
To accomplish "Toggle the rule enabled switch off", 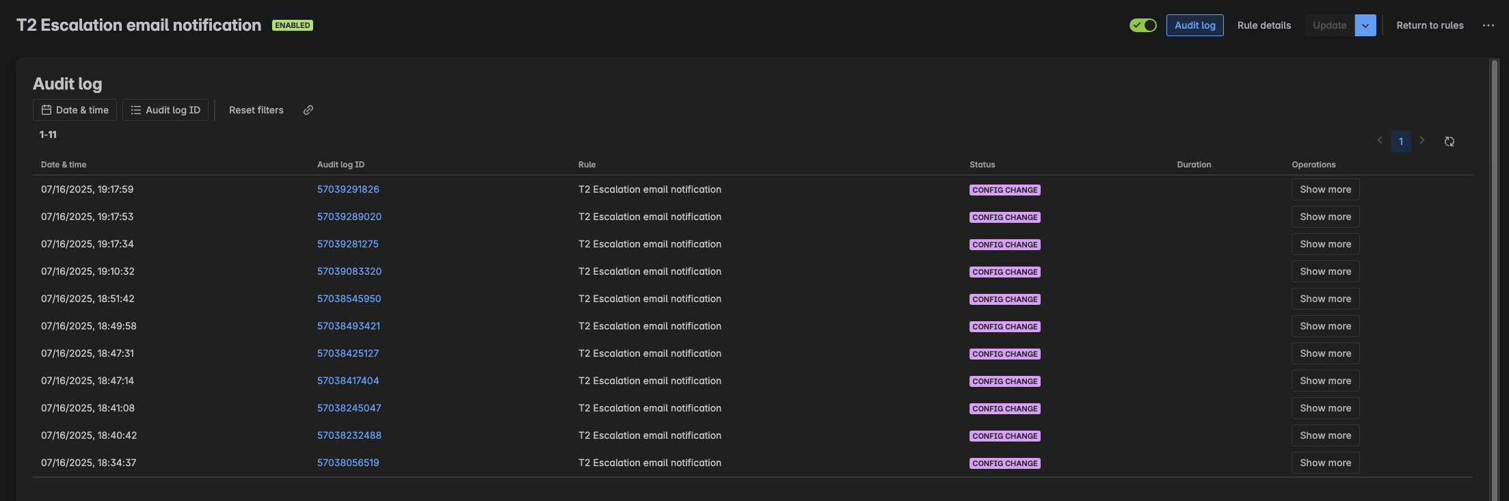I will tap(1143, 25).
